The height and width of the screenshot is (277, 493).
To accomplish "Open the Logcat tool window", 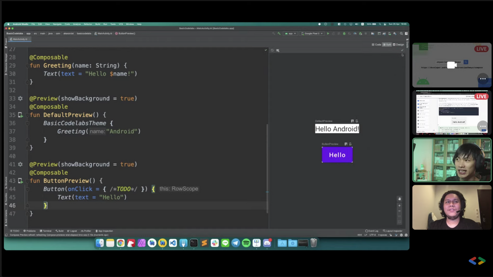I will tap(72, 231).
